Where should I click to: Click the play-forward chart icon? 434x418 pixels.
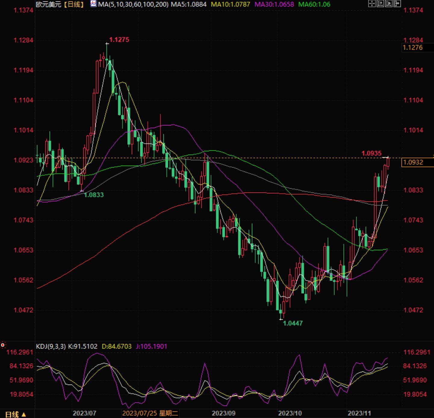click(389, 4)
